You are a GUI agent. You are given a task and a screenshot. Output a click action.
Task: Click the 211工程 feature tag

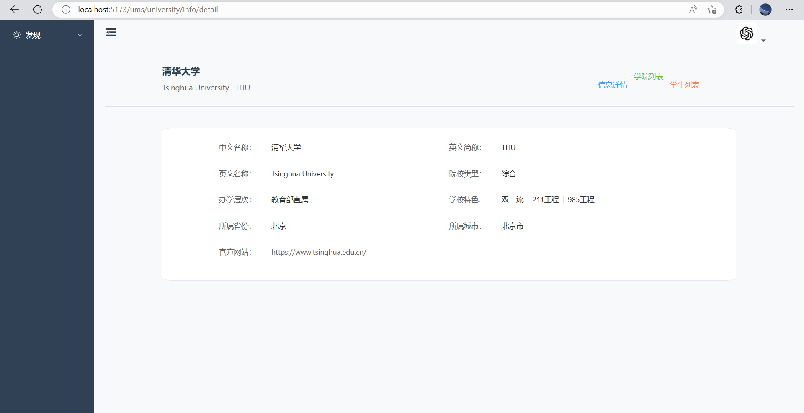[x=546, y=200]
